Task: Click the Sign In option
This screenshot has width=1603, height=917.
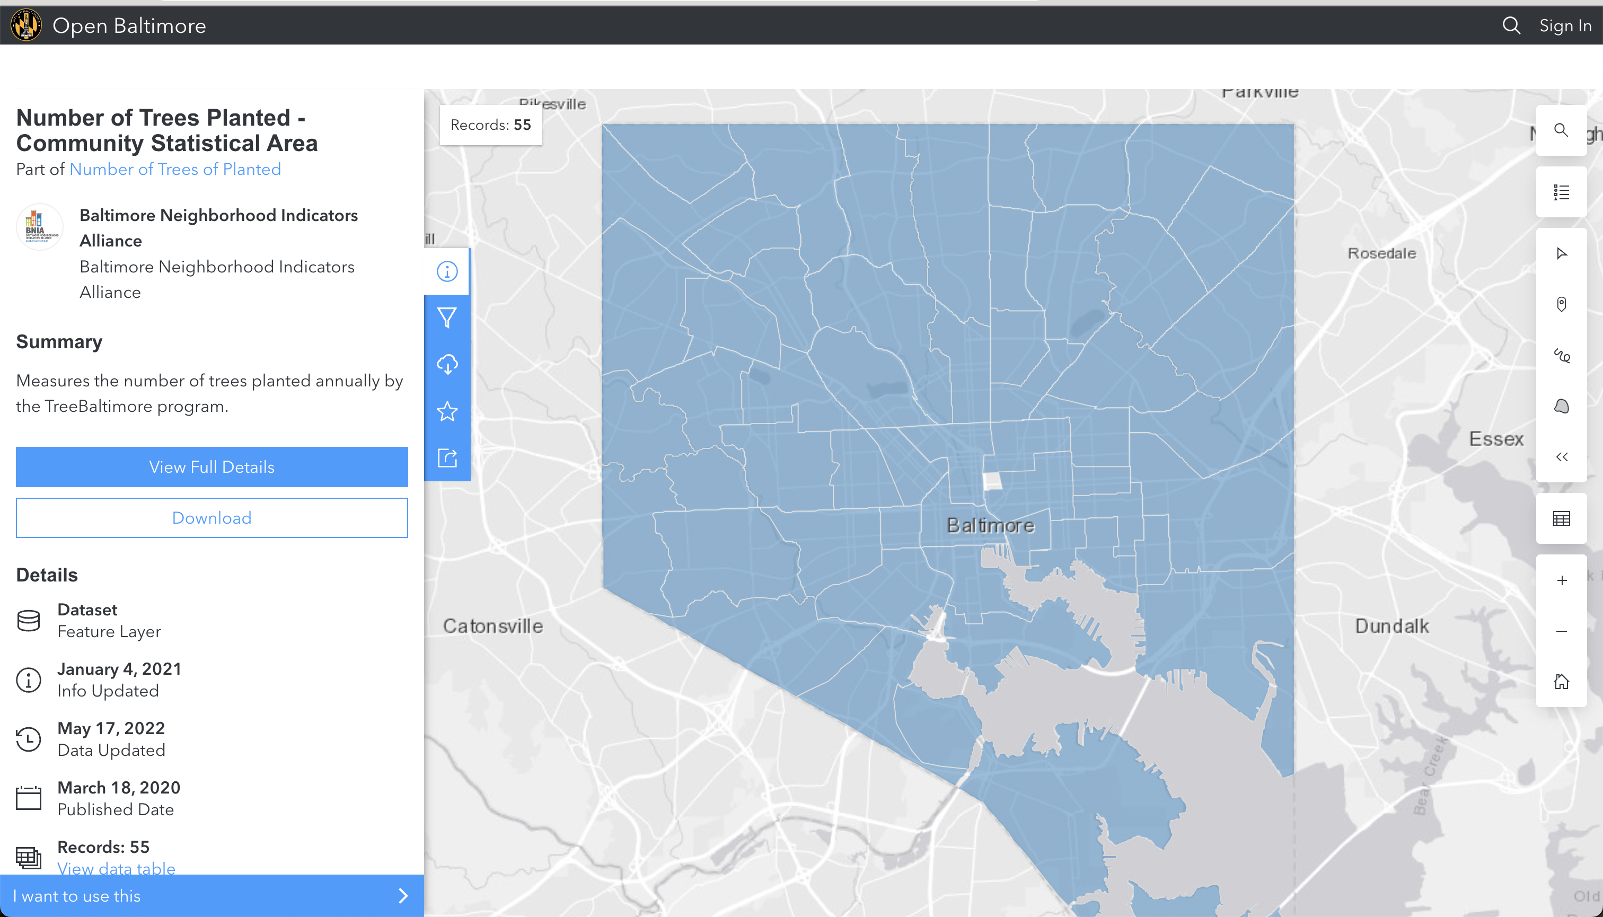Action: (x=1566, y=26)
